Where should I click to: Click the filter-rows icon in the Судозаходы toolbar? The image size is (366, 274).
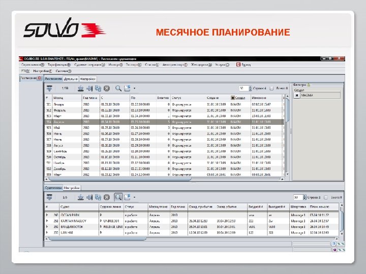(x=49, y=197)
